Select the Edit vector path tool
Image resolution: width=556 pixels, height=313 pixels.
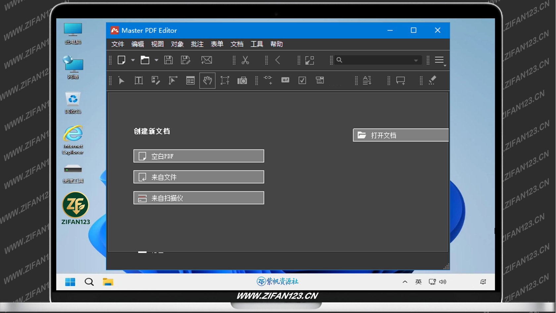[173, 80]
